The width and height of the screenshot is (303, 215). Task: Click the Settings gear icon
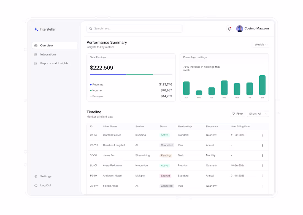(x=36, y=176)
